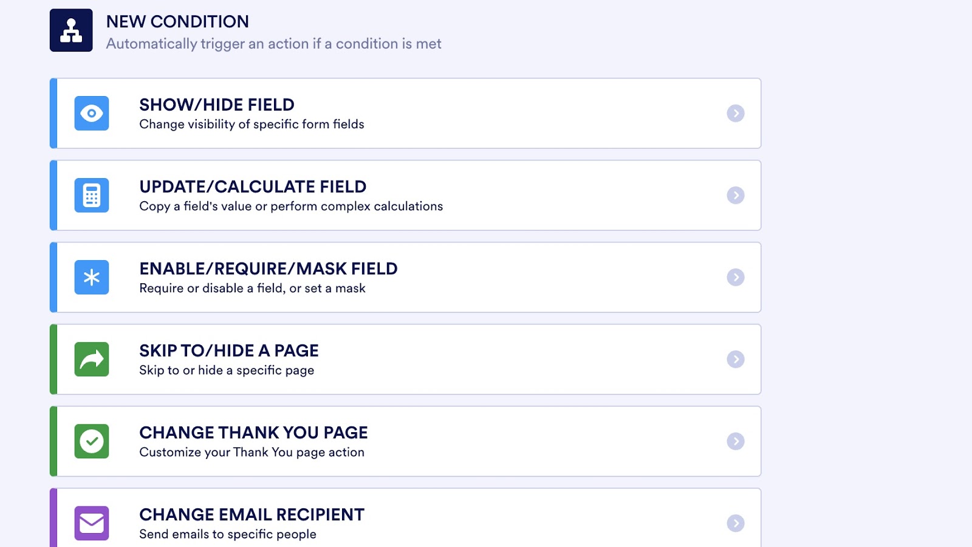Click the asterisk icon for Enable/Require/Mask
The image size is (972, 547).
92,277
